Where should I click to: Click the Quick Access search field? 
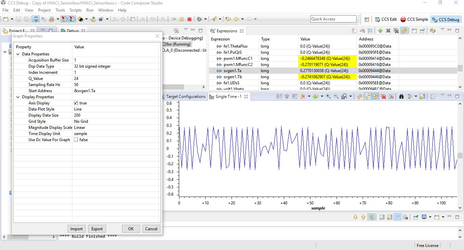point(333,19)
